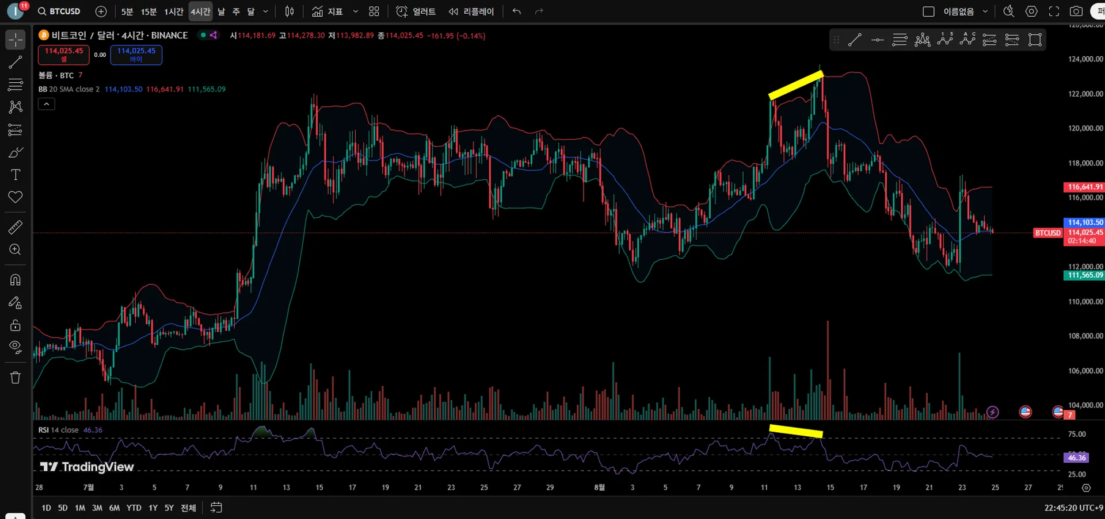Select the 1M date range

pos(80,508)
